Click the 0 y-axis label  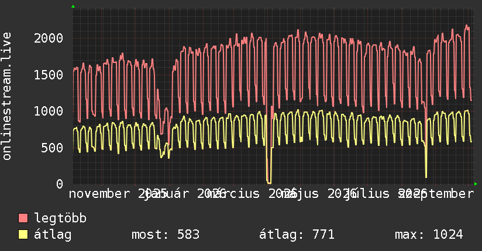(x=60, y=184)
